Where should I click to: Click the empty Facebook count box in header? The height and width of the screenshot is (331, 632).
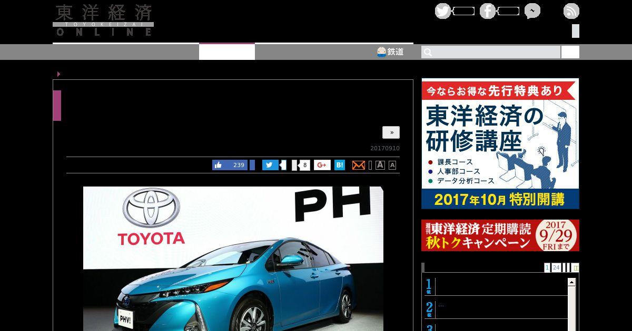508,11
